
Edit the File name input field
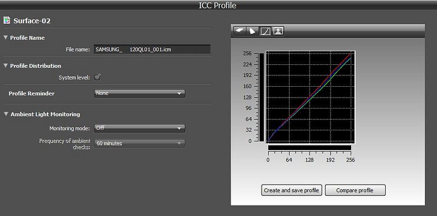[x=152, y=50]
